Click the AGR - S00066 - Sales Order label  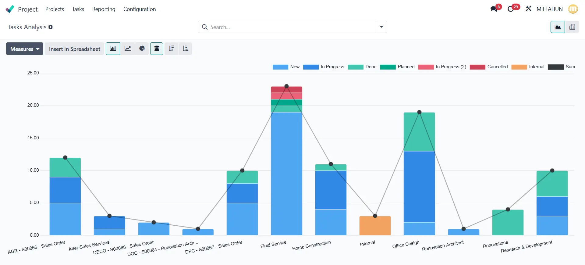pyautogui.click(x=37, y=247)
